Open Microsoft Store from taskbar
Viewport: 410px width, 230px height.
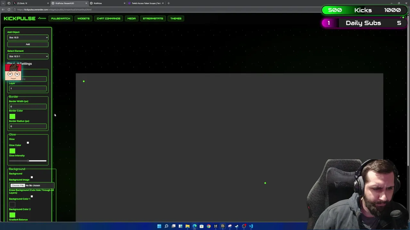(x=201, y=226)
